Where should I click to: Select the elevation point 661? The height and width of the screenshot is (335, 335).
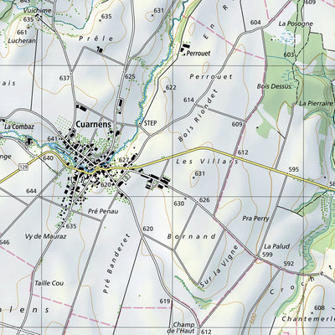(22, 33)
